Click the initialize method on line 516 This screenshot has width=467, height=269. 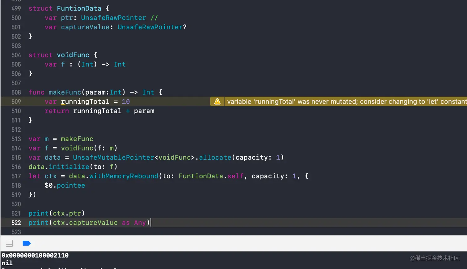coord(69,167)
